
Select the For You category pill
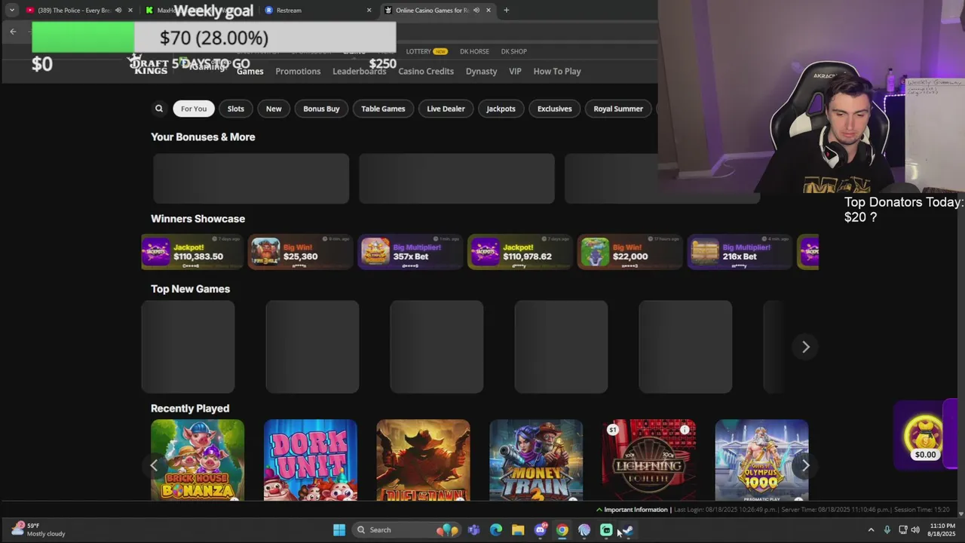pos(194,109)
